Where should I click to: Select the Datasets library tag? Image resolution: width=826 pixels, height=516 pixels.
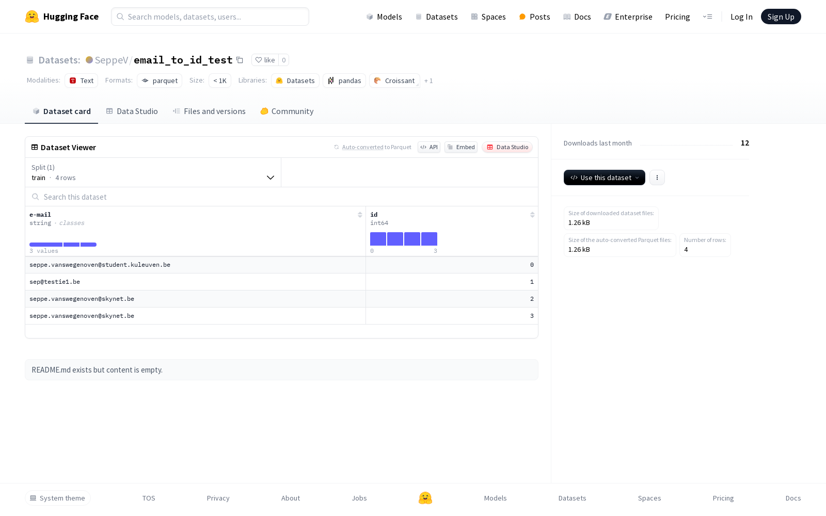[x=295, y=80]
